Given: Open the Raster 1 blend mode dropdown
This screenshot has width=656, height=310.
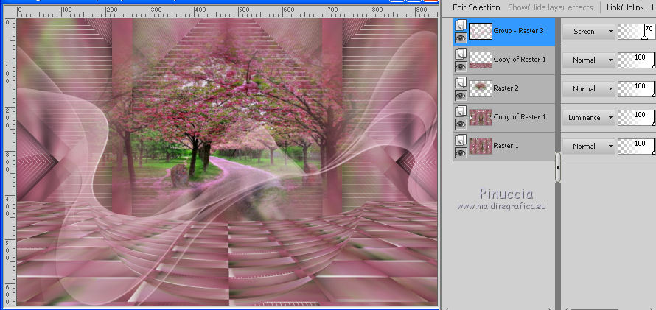Looking at the screenshot, I should point(588,147).
